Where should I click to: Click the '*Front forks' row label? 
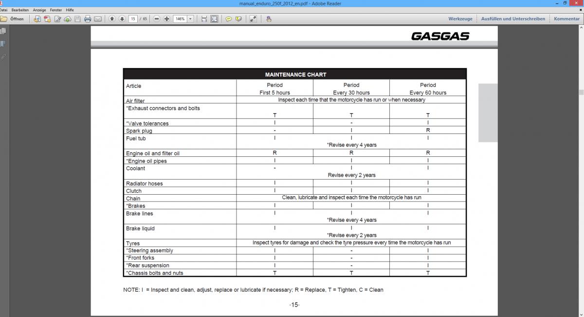click(140, 258)
